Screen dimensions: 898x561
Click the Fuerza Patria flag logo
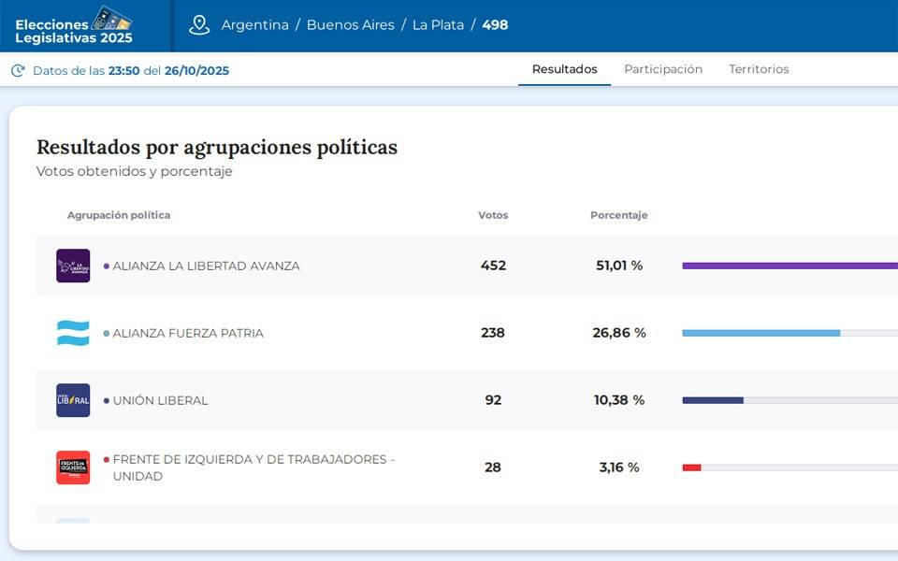pyautogui.click(x=73, y=333)
